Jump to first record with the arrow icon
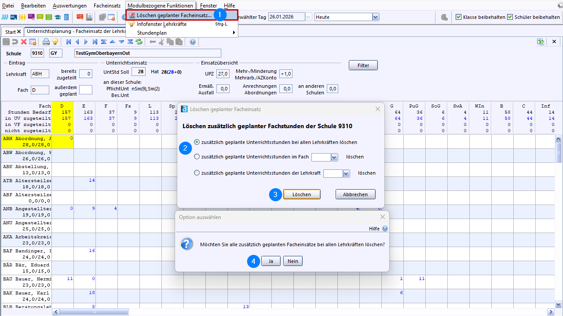 click(69, 42)
